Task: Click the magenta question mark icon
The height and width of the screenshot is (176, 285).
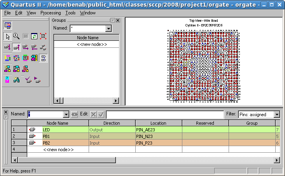Action: point(8,80)
